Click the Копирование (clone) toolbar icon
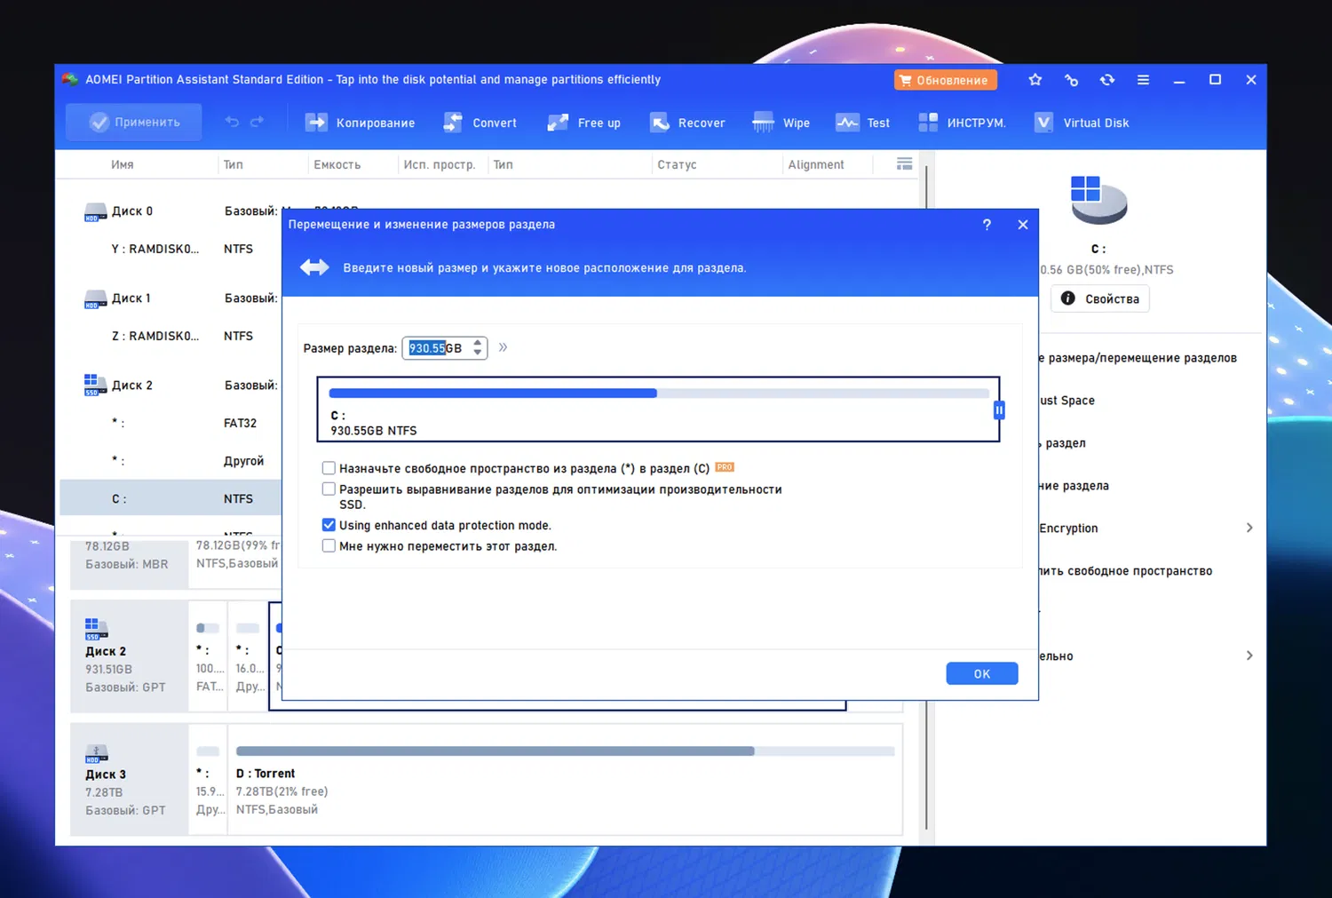1332x898 pixels. (316, 123)
